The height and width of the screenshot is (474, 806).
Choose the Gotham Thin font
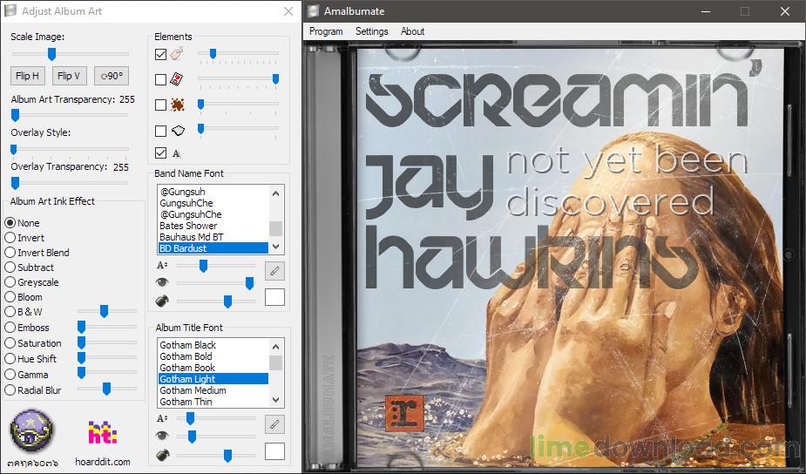[213, 402]
